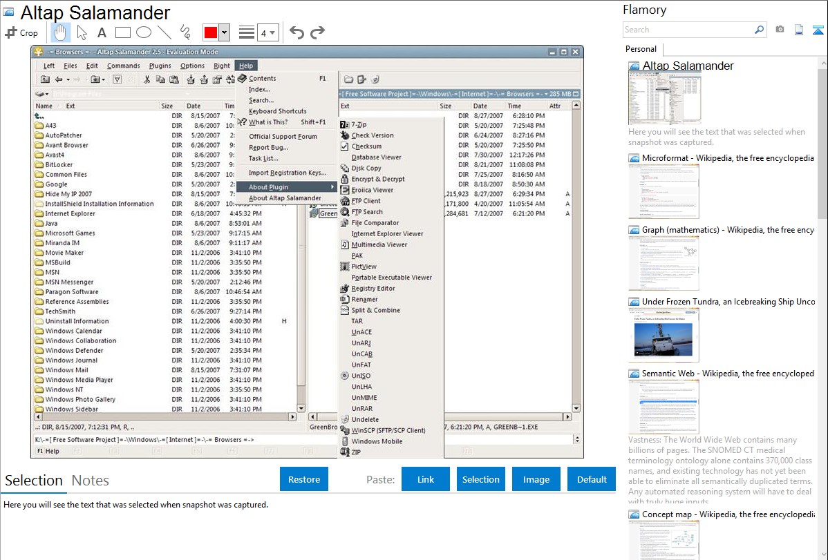The height and width of the screenshot is (560, 828).
Task: Open the Altap Salamander snapshot thumbnail
Action: tap(664, 99)
